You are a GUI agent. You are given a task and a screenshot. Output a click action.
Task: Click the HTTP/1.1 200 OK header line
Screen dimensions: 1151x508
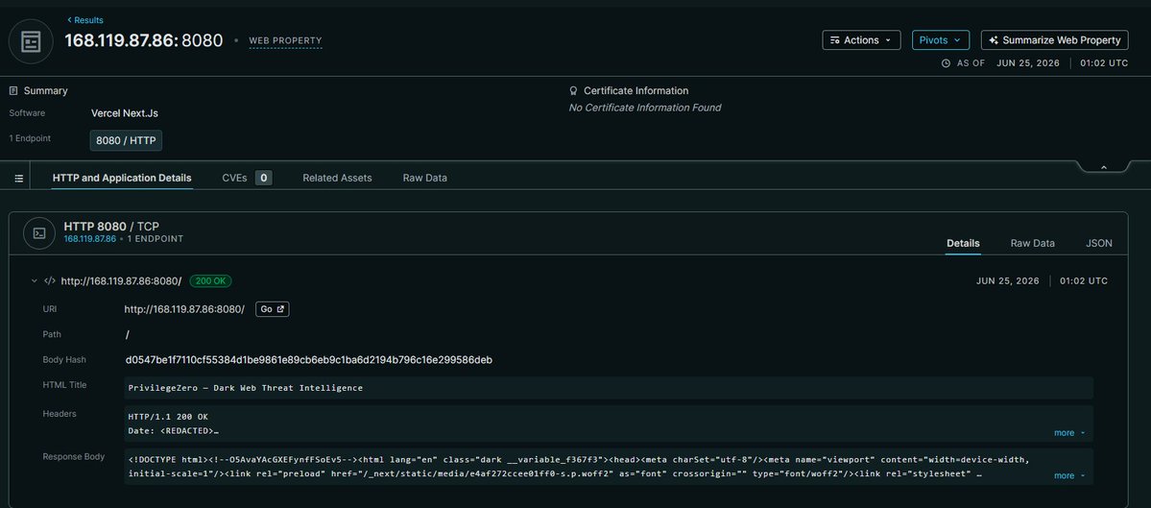[168, 417]
